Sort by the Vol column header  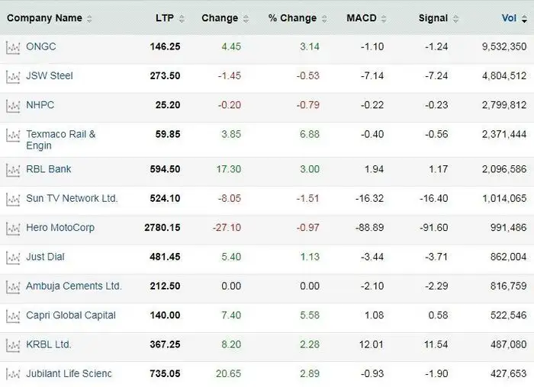point(509,18)
